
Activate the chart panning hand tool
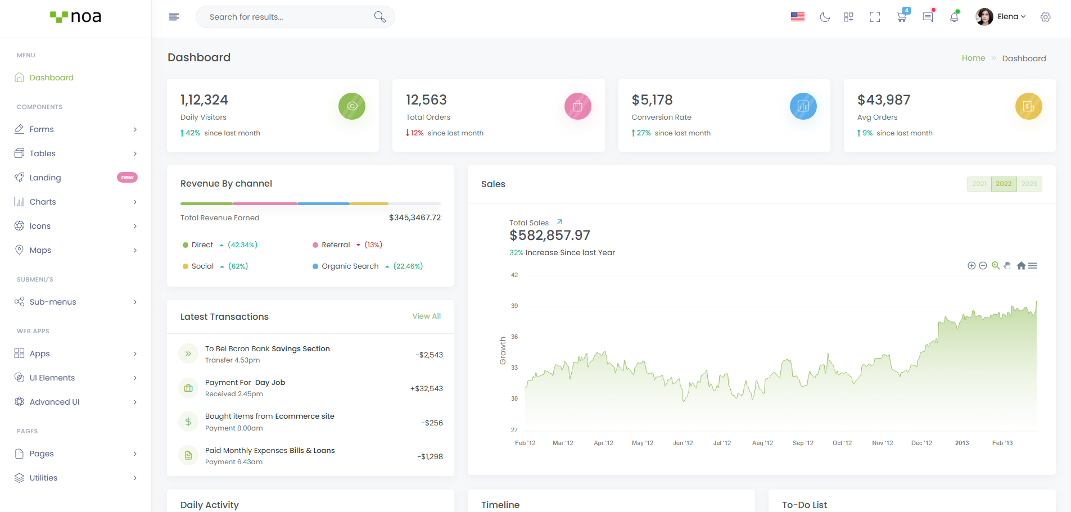pyautogui.click(x=1007, y=266)
